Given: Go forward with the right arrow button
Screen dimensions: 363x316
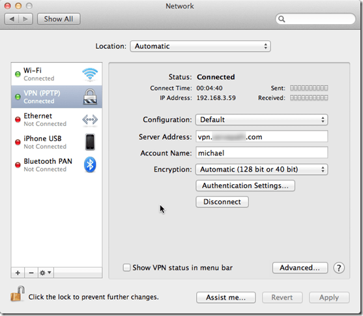Looking at the screenshot, I should 25,19.
